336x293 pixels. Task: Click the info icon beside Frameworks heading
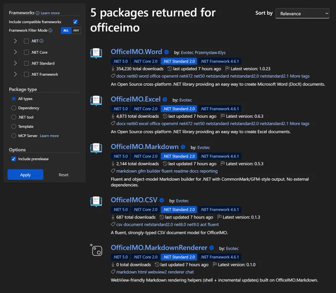pos(38,13)
